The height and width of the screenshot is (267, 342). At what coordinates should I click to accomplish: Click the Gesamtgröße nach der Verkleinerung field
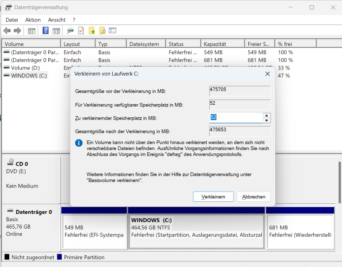click(240, 131)
